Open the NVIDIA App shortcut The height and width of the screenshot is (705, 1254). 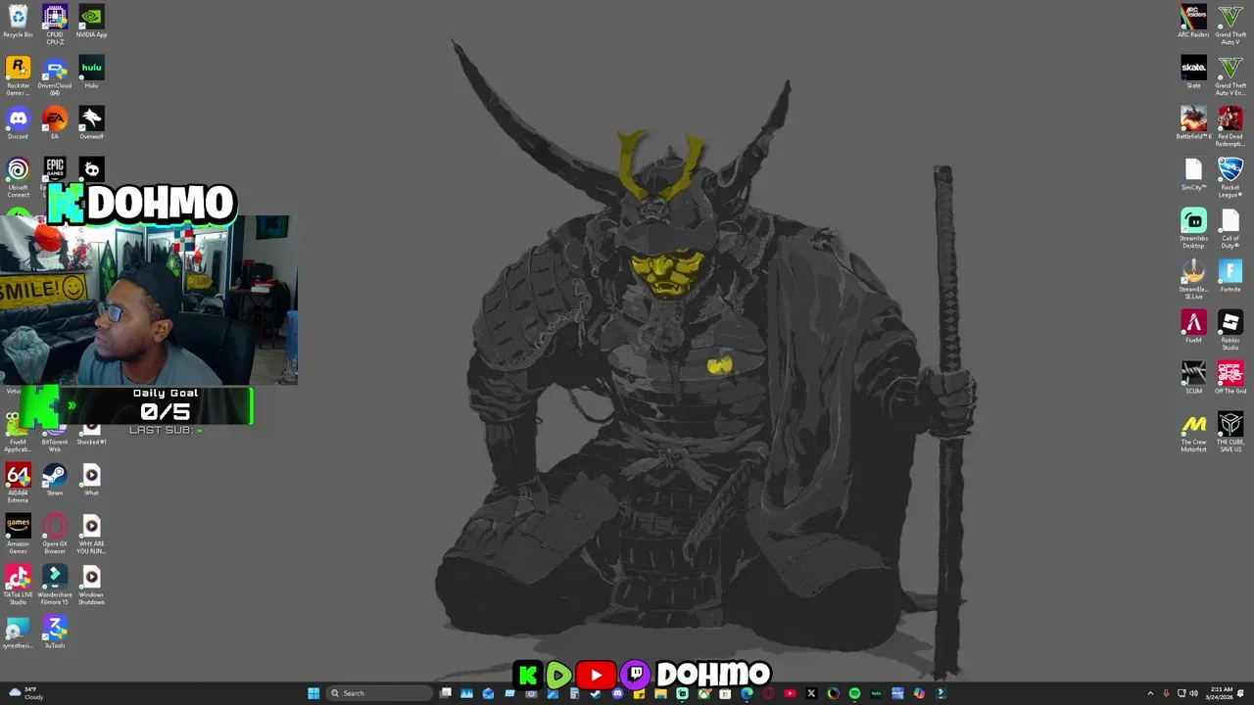coord(91,22)
